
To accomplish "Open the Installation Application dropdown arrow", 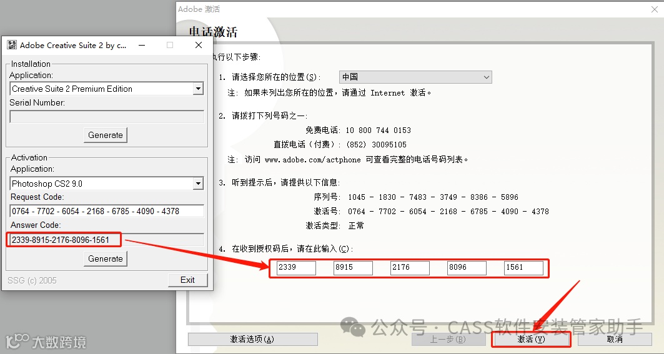I will [x=198, y=89].
